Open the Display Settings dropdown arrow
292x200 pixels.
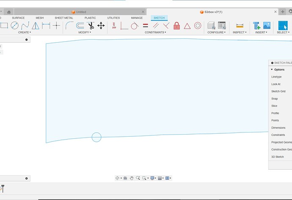(x=155, y=178)
